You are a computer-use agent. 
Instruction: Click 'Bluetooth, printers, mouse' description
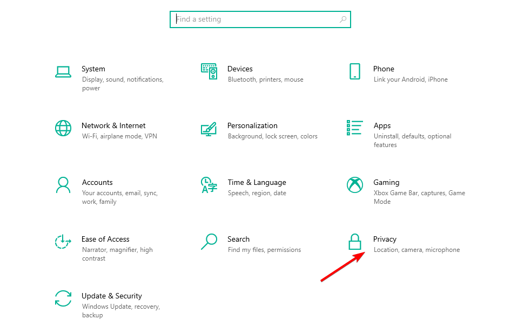point(266,79)
